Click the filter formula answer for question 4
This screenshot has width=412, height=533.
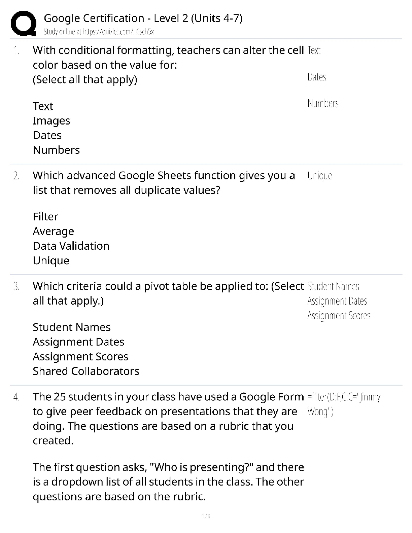point(344,404)
